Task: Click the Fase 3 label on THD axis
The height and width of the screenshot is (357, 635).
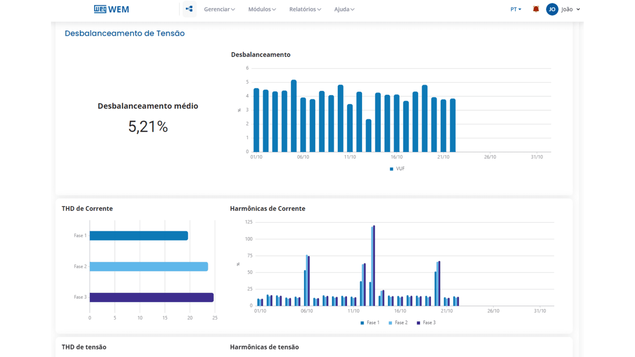Action: 80,297
